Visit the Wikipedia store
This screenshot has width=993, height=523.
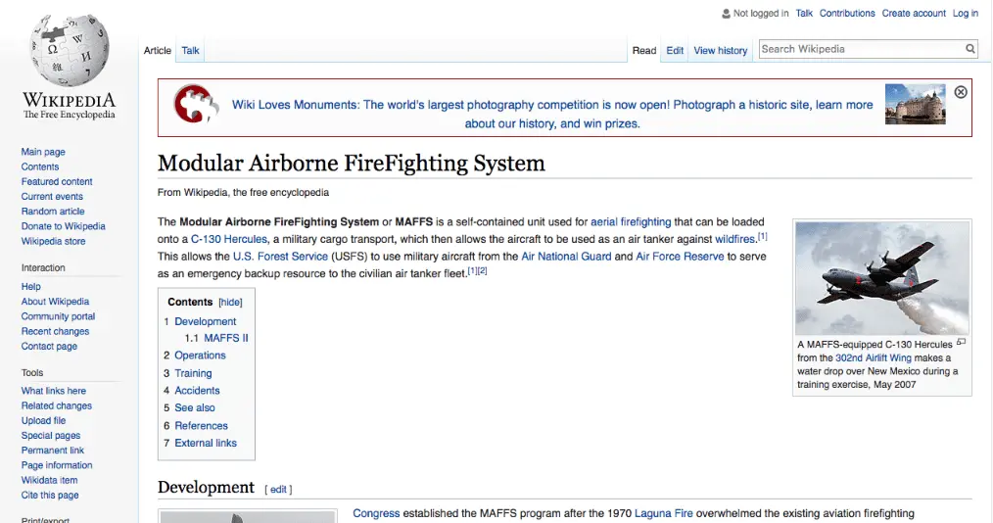pyautogui.click(x=53, y=241)
